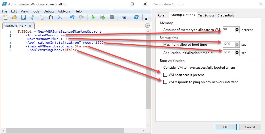Image resolution: width=265 pixels, height=134 pixels.
Task: Open the Tools menu
Action: 36,11
